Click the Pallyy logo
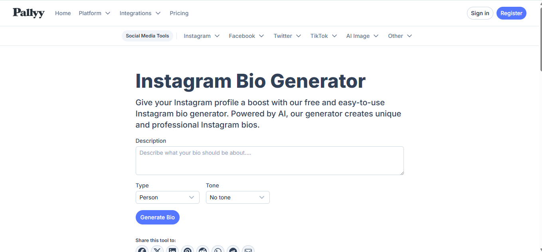The height and width of the screenshot is (252, 542). [x=28, y=13]
